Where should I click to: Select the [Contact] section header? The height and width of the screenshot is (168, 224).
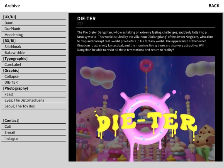coord(11,121)
